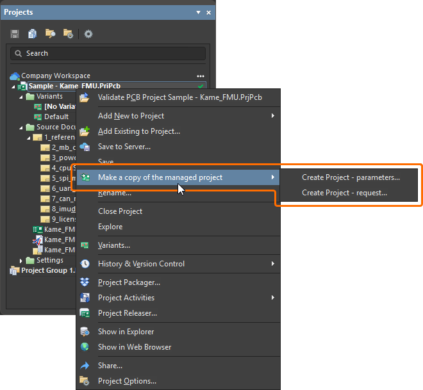423x390 pixels.
Task: Open History & Version Control submenu arrow
Action: pos(273,264)
